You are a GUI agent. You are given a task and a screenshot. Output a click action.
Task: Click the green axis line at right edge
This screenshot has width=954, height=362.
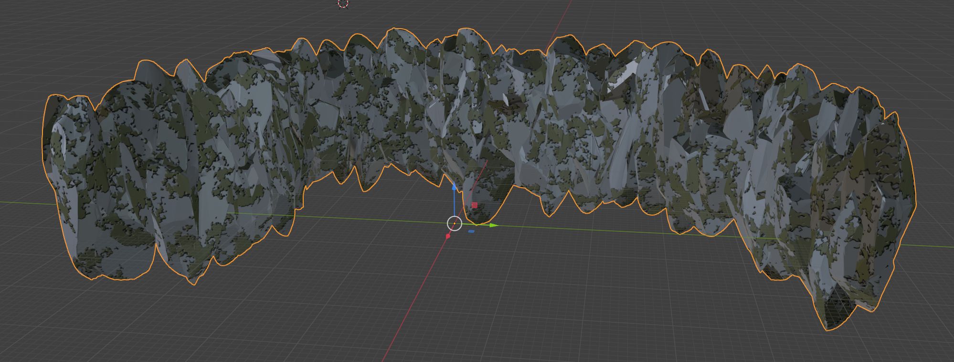click(x=936, y=246)
